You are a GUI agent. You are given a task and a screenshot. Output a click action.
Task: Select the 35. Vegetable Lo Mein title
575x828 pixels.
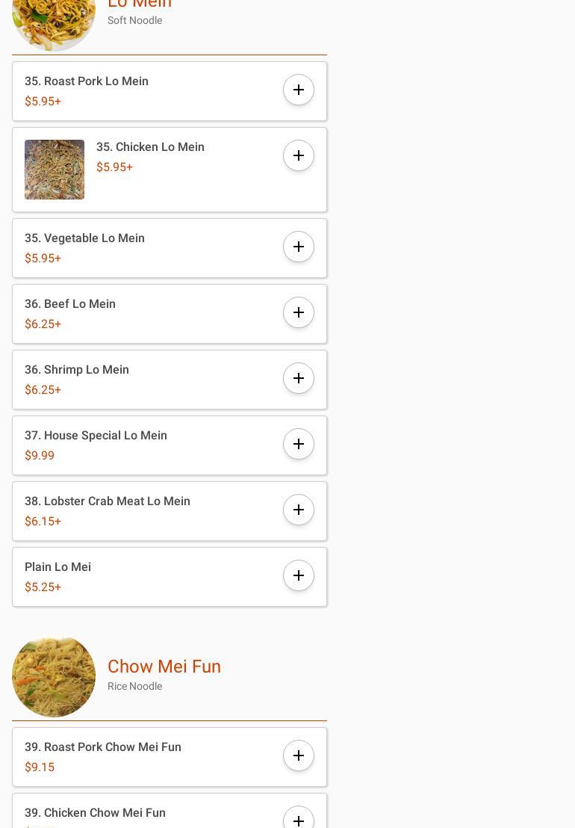84,238
